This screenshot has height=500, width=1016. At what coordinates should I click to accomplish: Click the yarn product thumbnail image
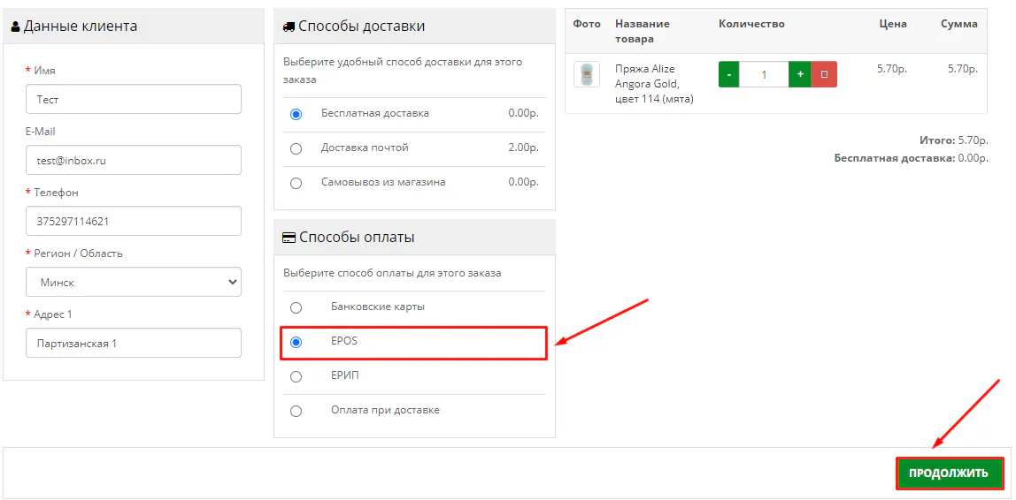[586, 75]
